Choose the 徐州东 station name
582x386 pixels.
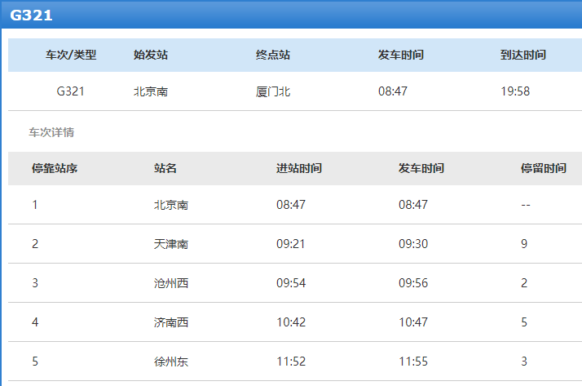pyautogui.click(x=171, y=362)
